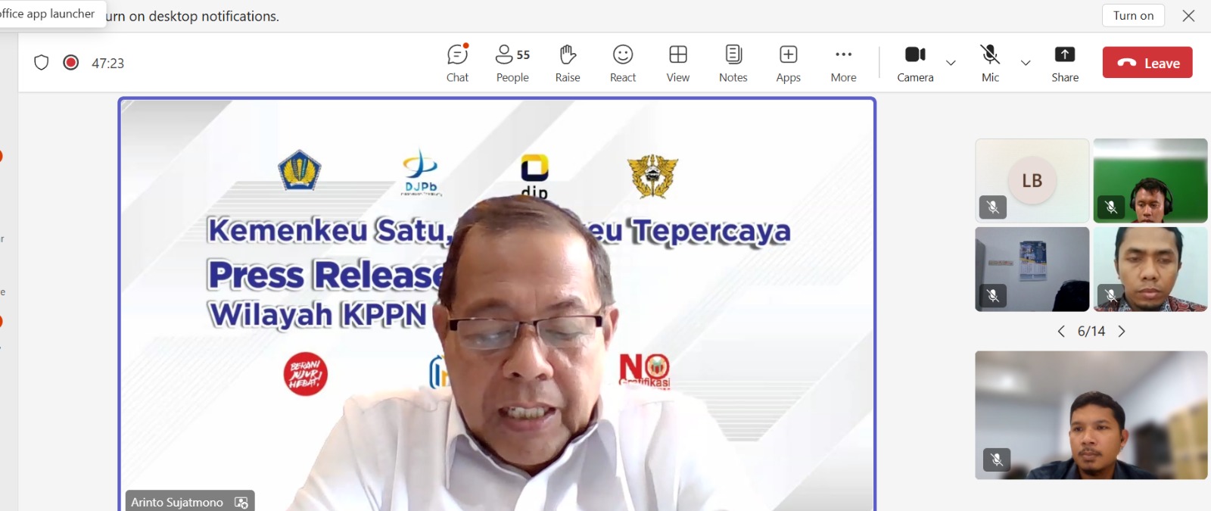This screenshot has height=511, width=1211.
Task: Click the red recording indicator icon
Action: 71,63
